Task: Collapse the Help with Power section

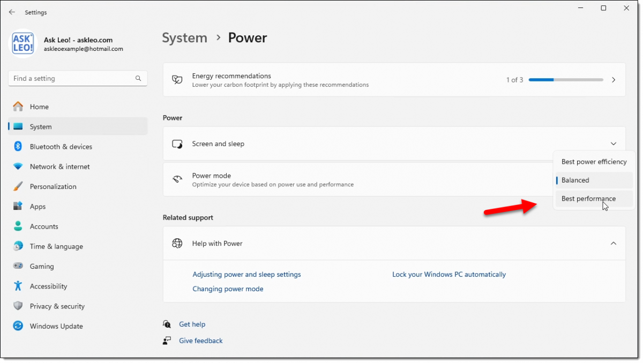Action: pos(614,243)
